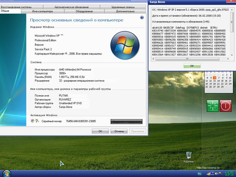Image resolution: width=236 pixels, height=177 pixels.
Task: Open the Start menu orb
Action: (x=6, y=174)
